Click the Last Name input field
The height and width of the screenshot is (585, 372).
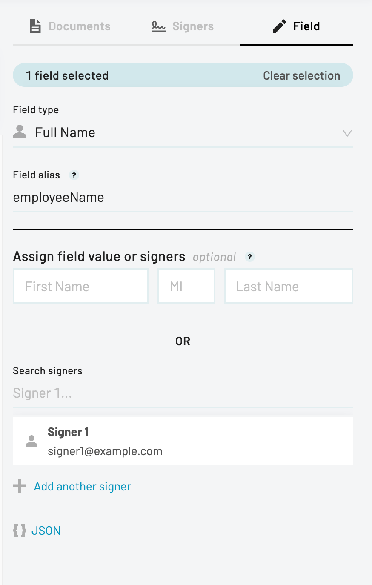click(x=289, y=287)
